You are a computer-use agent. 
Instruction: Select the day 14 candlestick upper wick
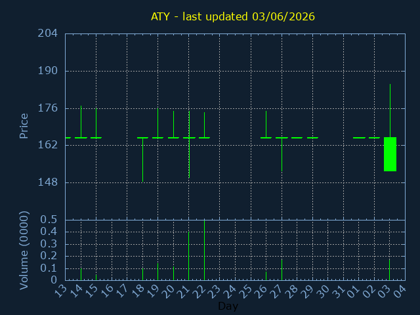tap(81, 121)
